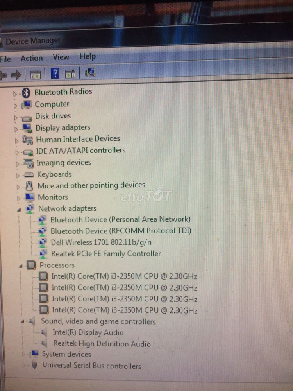Select Dell Wireless 1701 802.11b/g/n

pos(101,242)
